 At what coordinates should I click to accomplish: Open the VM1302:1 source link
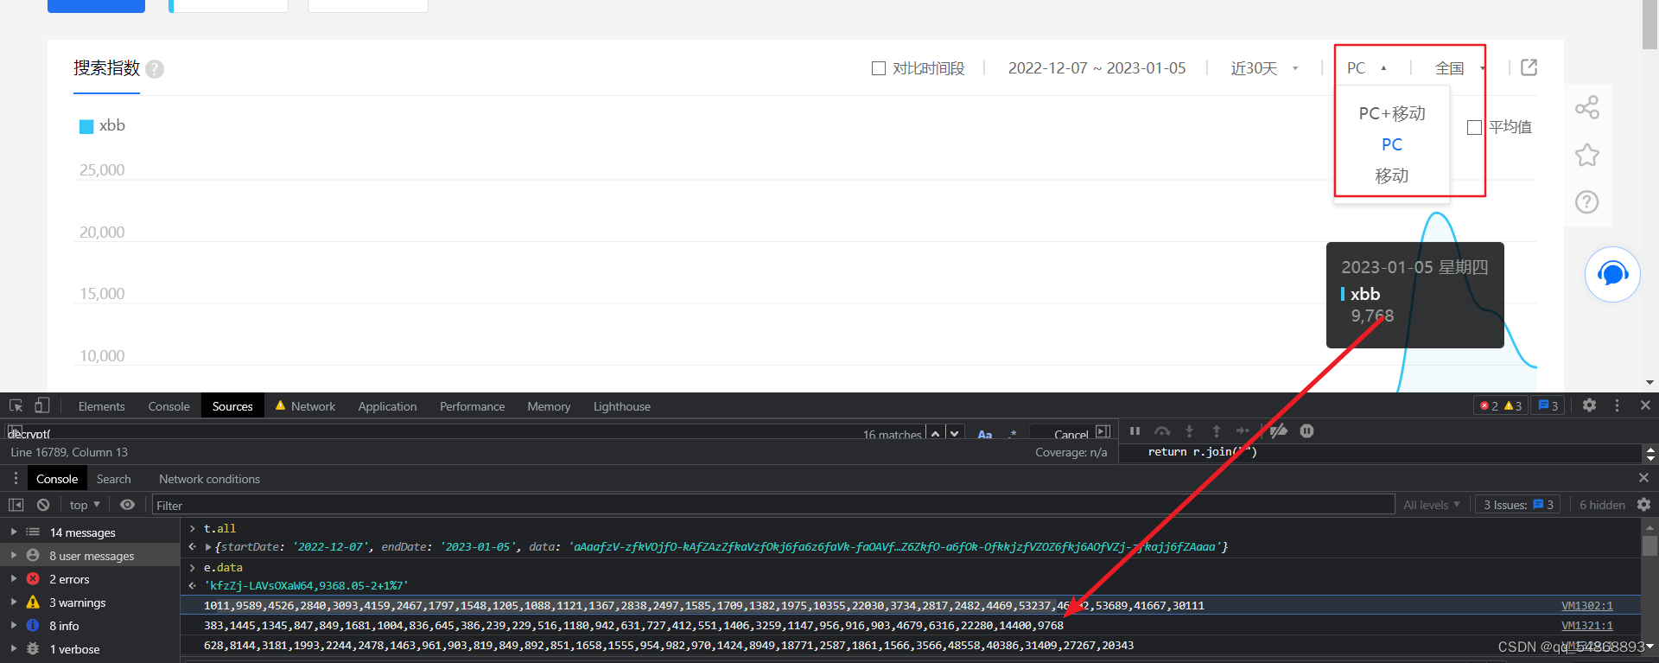click(1586, 606)
